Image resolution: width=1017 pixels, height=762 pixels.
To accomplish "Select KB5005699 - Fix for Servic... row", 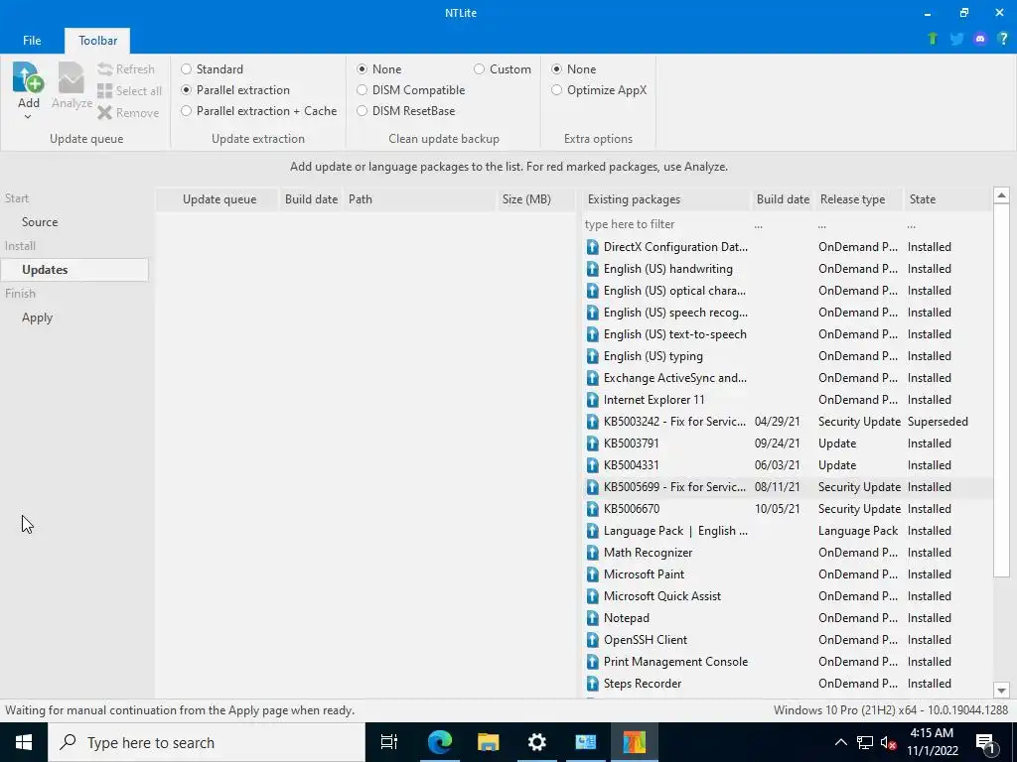I will coord(787,487).
